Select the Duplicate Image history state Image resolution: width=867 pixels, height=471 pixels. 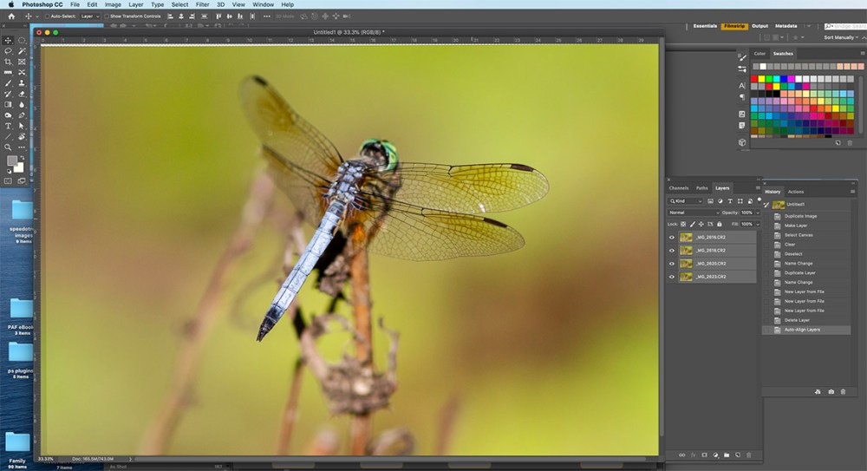tap(807, 216)
